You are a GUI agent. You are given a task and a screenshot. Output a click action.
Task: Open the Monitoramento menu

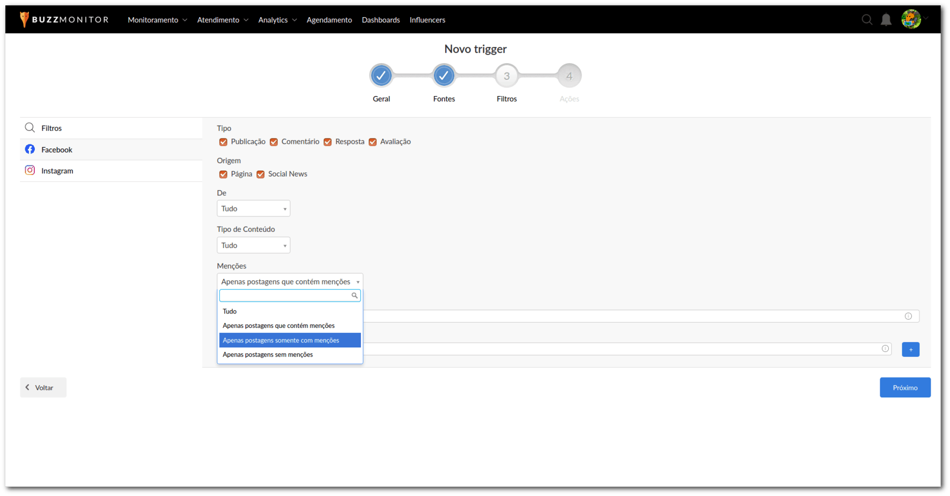[157, 20]
